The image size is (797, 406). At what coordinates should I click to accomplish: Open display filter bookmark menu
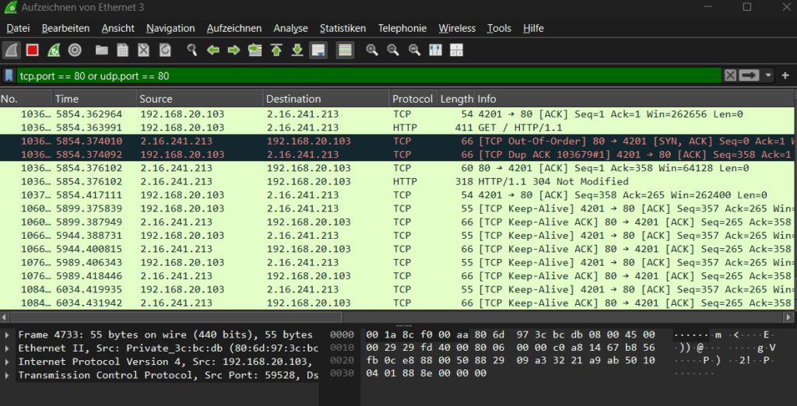(9, 75)
